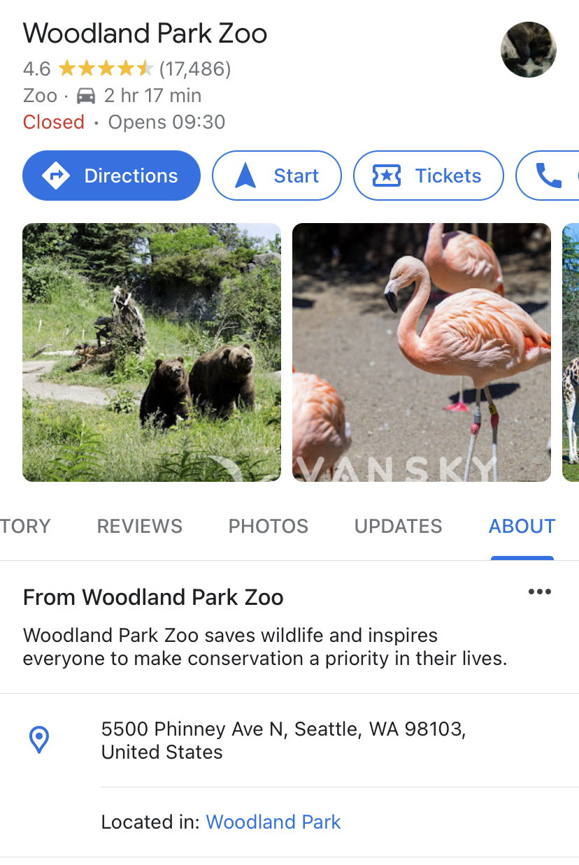Tap the car travel time icon
Image resolution: width=579 pixels, height=865 pixels.
86,96
